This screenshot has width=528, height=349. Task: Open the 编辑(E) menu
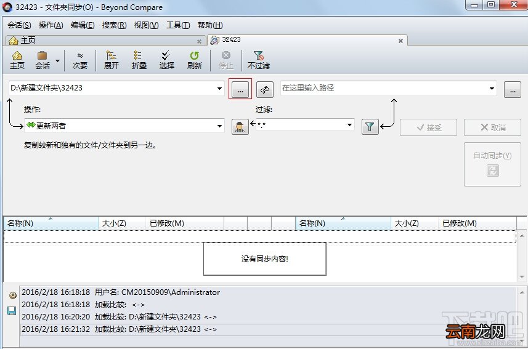click(83, 25)
